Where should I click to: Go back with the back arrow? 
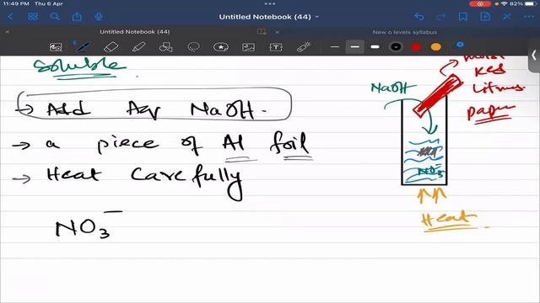[x=10, y=17]
